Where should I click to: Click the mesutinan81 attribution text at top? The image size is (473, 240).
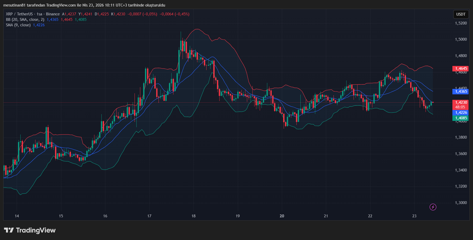pyautogui.click(x=14, y=5)
